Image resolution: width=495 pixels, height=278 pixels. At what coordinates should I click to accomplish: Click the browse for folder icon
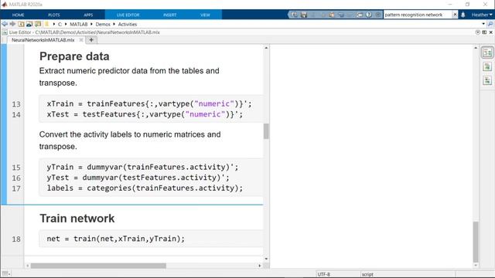point(38,24)
